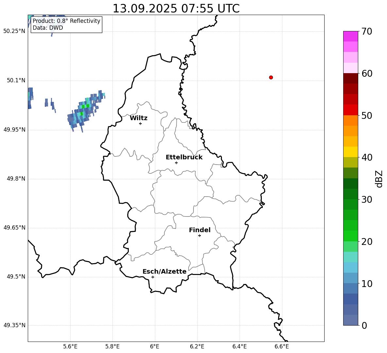Screen dimensions: 387x353
Task: Click the 49.35°N latitude label
Action: pyautogui.click(x=14, y=325)
